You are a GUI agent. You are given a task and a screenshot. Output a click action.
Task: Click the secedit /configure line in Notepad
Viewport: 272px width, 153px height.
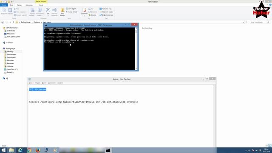84,102
